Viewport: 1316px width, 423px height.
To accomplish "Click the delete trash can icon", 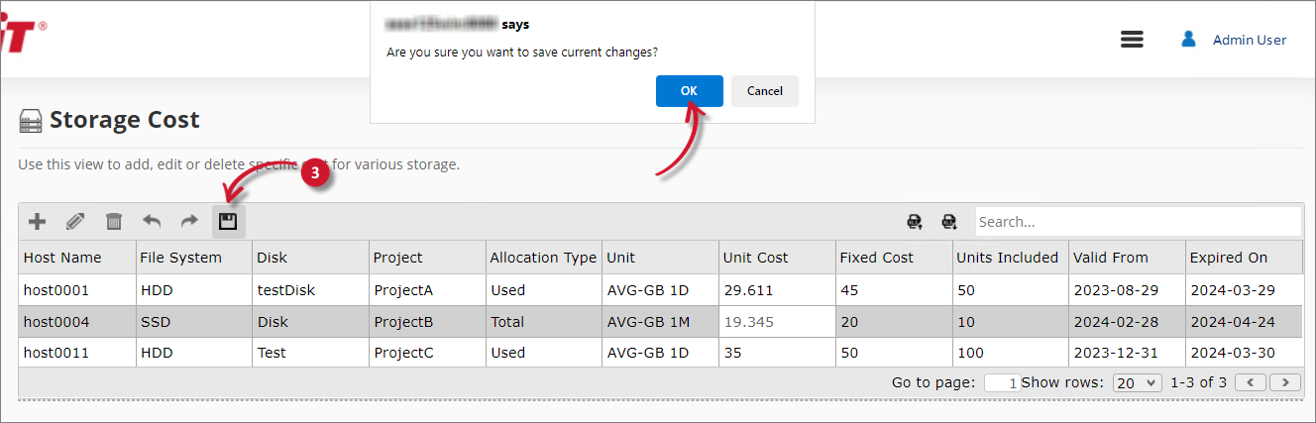I will (114, 222).
